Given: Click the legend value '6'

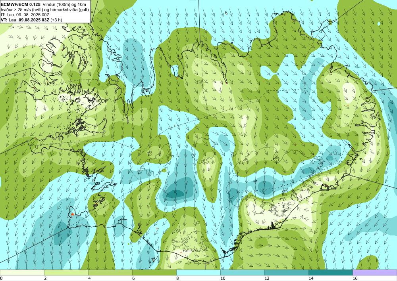Looking at the screenshot, I should pos(133,278).
